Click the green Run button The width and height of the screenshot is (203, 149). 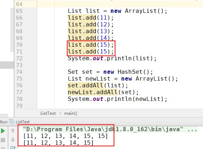[x=3, y=131]
